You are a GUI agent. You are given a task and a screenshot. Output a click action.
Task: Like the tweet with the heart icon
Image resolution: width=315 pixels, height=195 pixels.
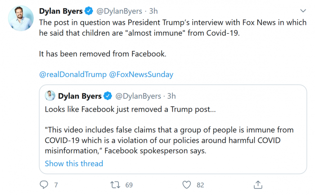click(x=186, y=185)
